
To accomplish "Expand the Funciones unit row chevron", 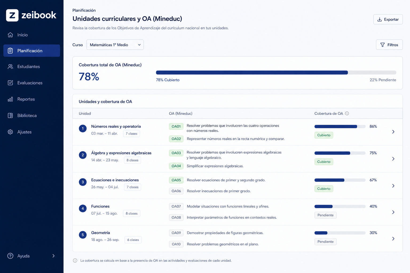I will click(393, 212).
